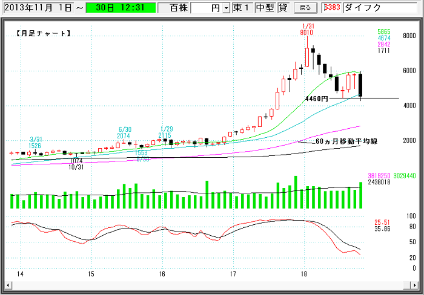
Task: Click the 貸 margin label
Action: tap(283, 8)
